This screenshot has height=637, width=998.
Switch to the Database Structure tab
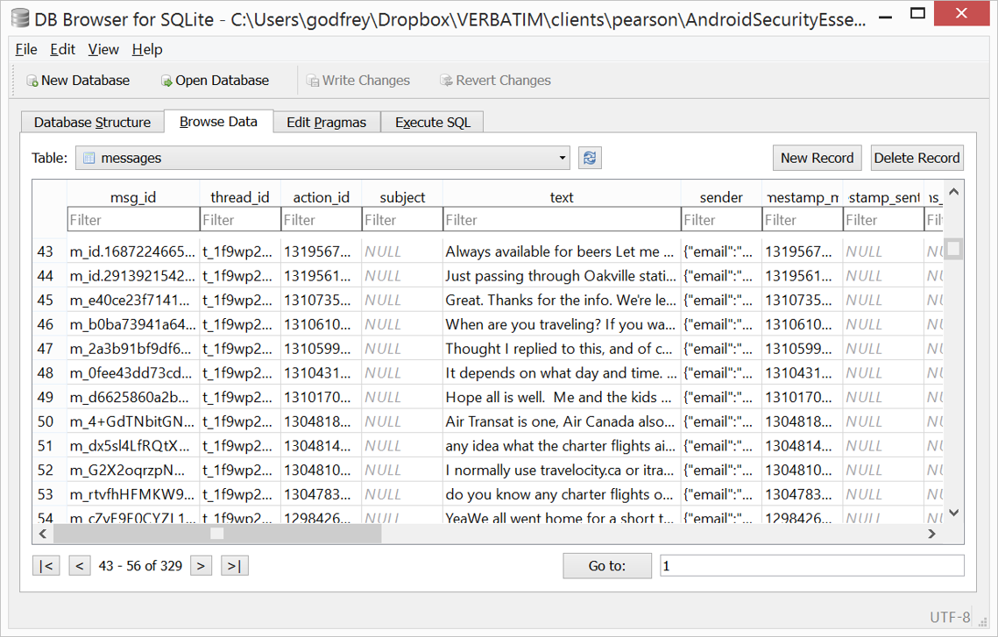coord(92,122)
